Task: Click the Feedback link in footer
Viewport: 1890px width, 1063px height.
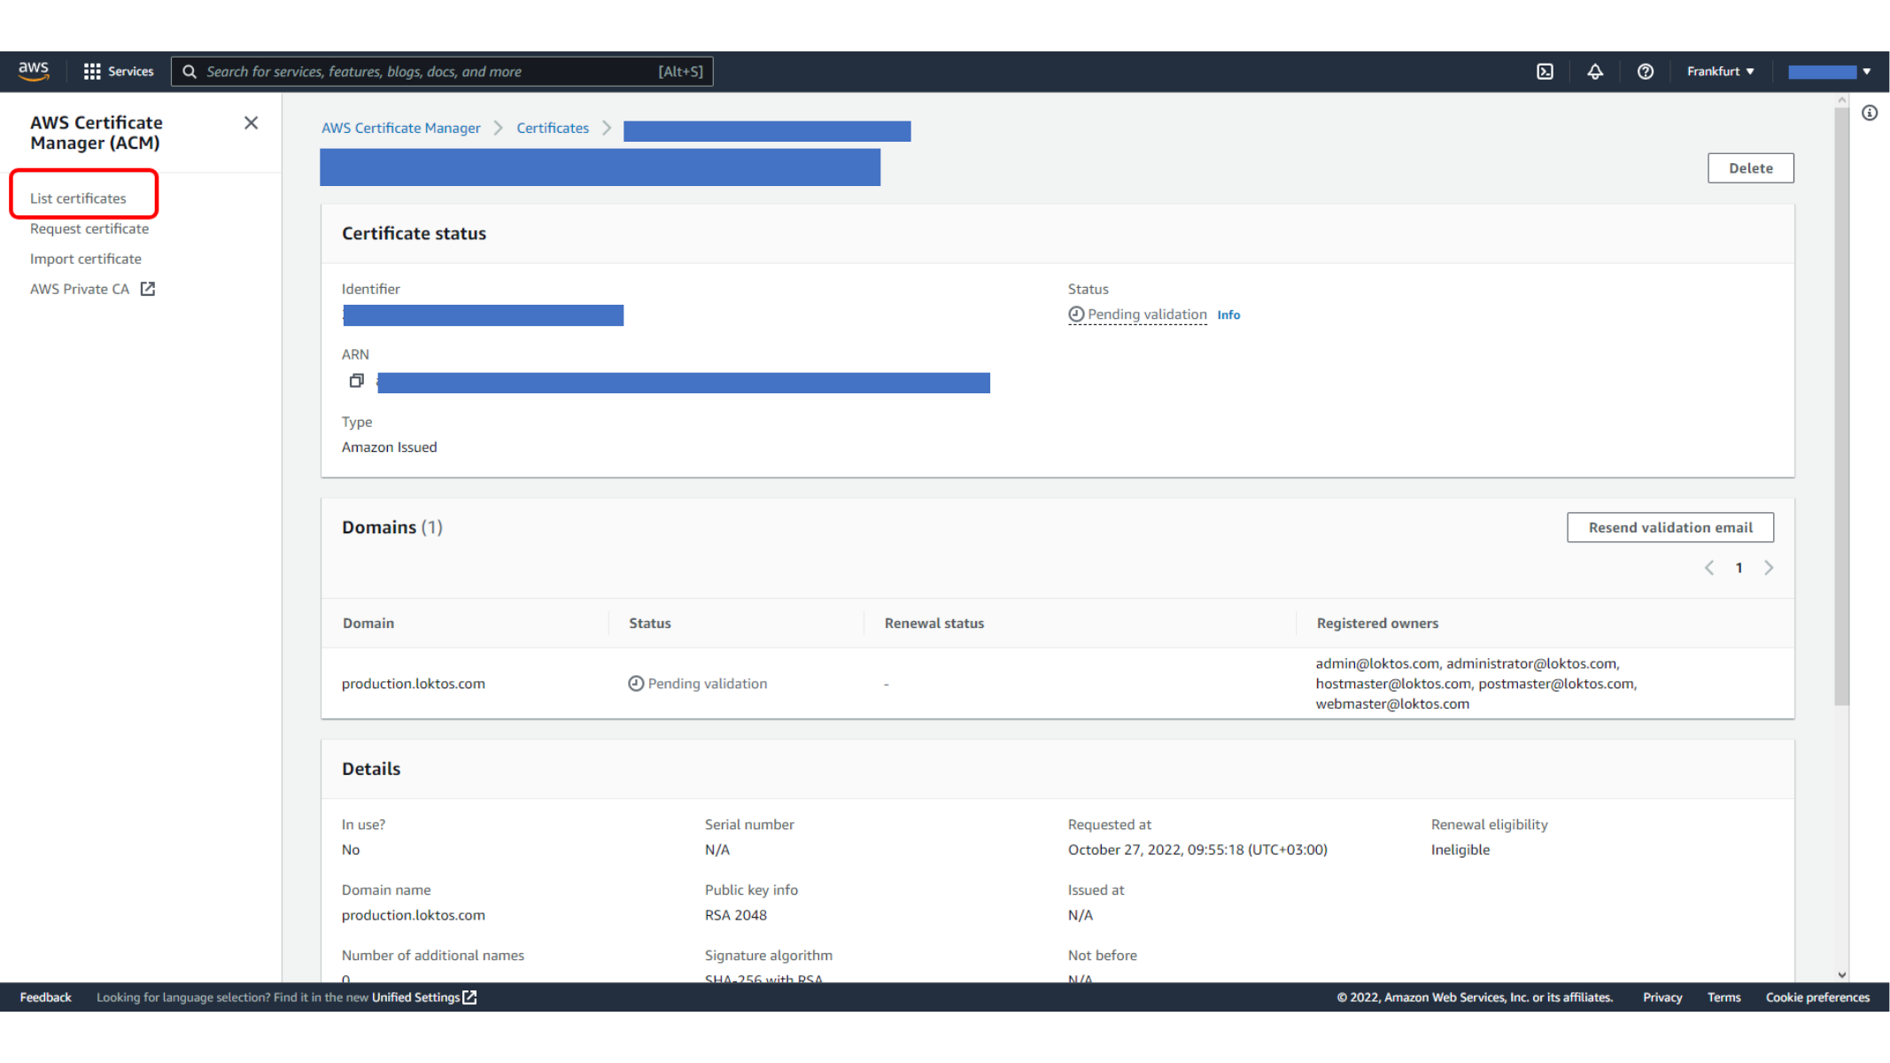Action: click(45, 997)
